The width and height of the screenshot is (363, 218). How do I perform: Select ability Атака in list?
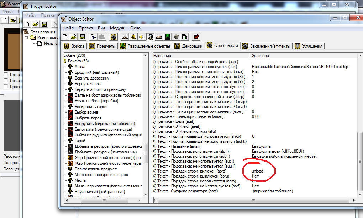coord(80,67)
